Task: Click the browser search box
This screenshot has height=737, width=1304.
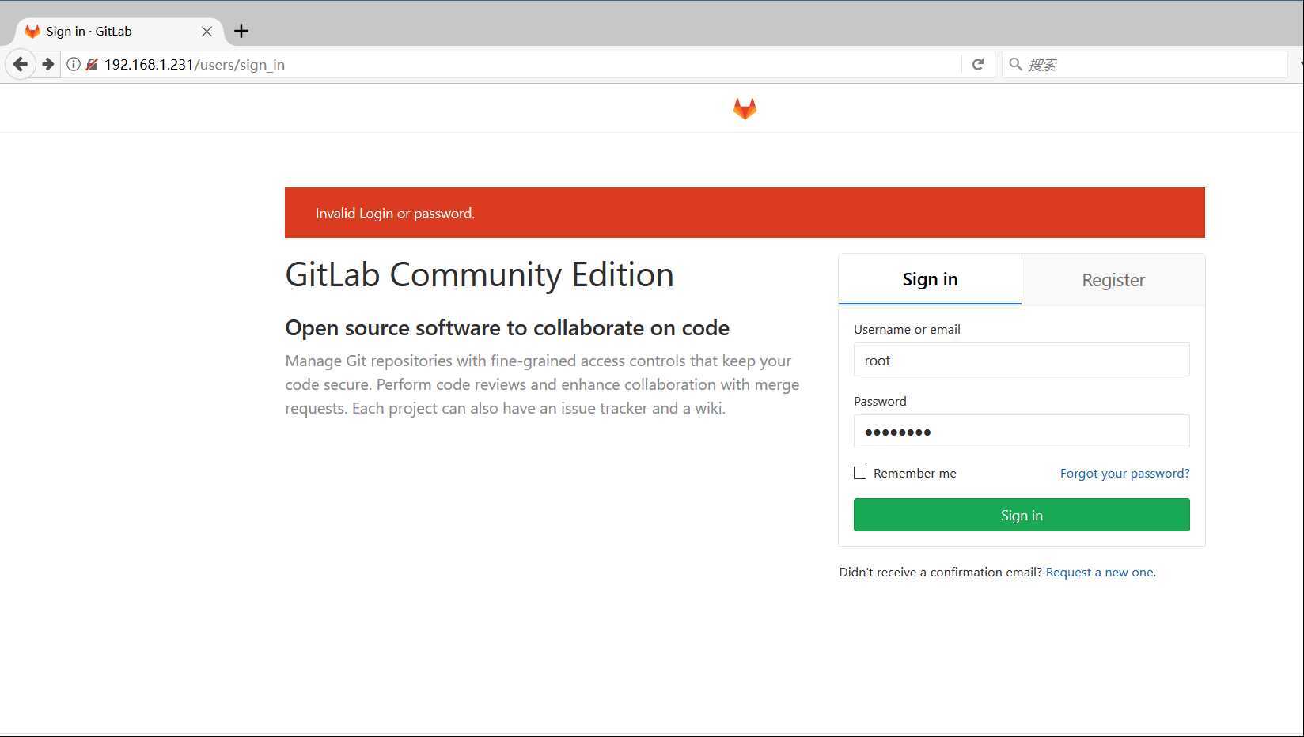Action: (x=1144, y=64)
